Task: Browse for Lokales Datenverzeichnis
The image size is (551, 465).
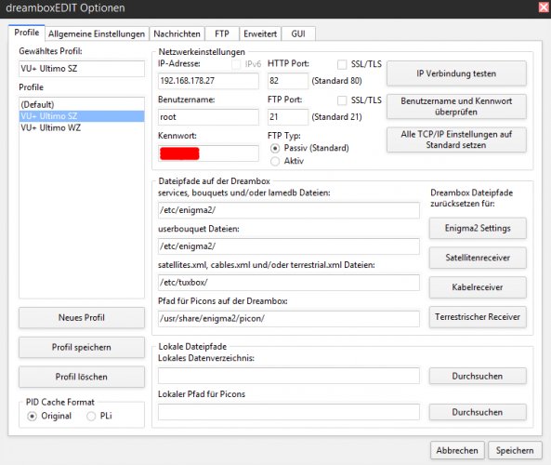Action: tap(478, 376)
